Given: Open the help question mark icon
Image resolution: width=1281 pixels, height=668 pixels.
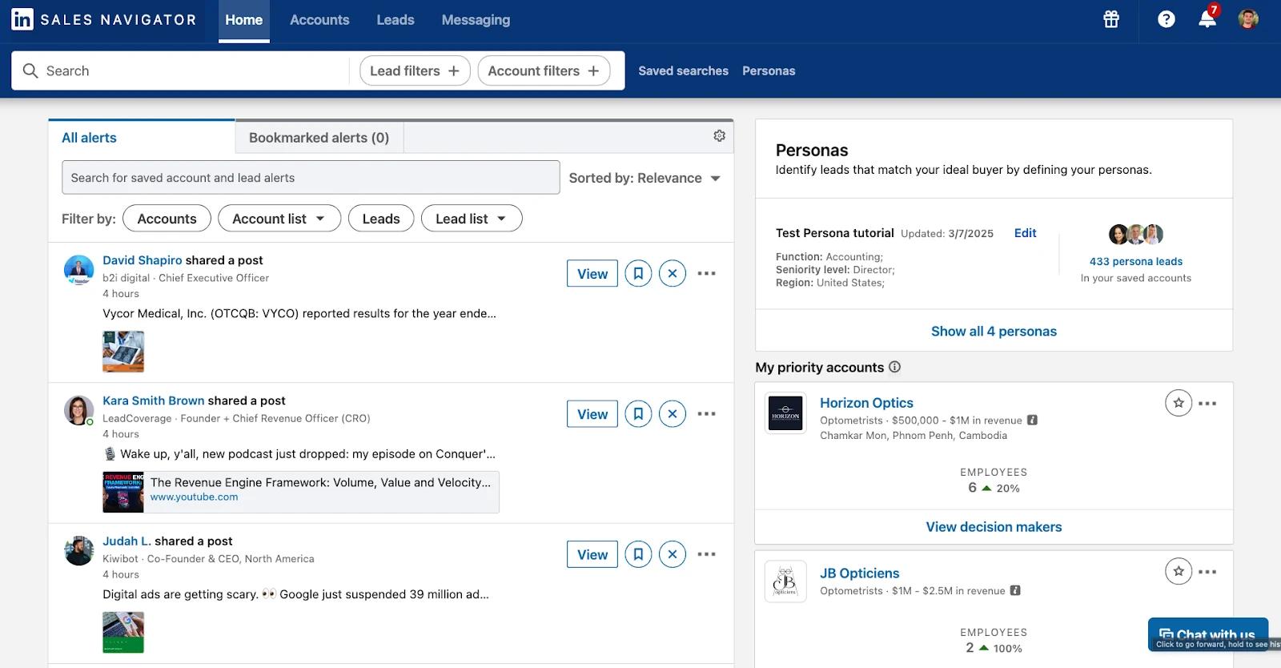Looking at the screenshot, I should click(x=1167, y=19).
